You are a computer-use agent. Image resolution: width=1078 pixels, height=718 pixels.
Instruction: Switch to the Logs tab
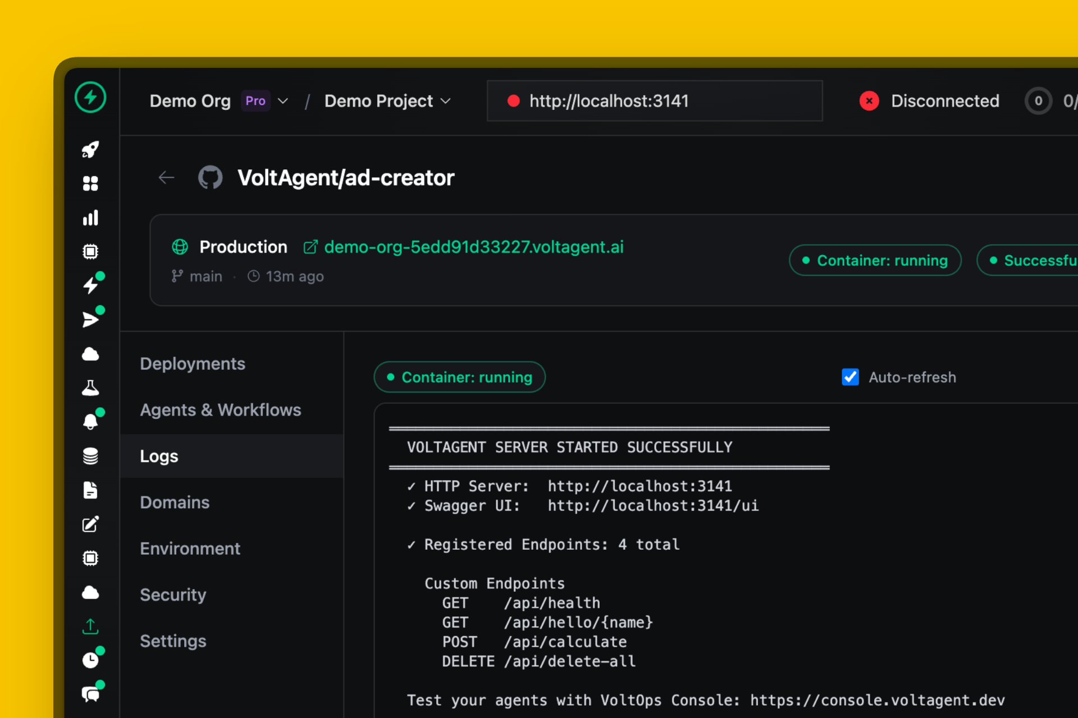[x=159, y=456]
